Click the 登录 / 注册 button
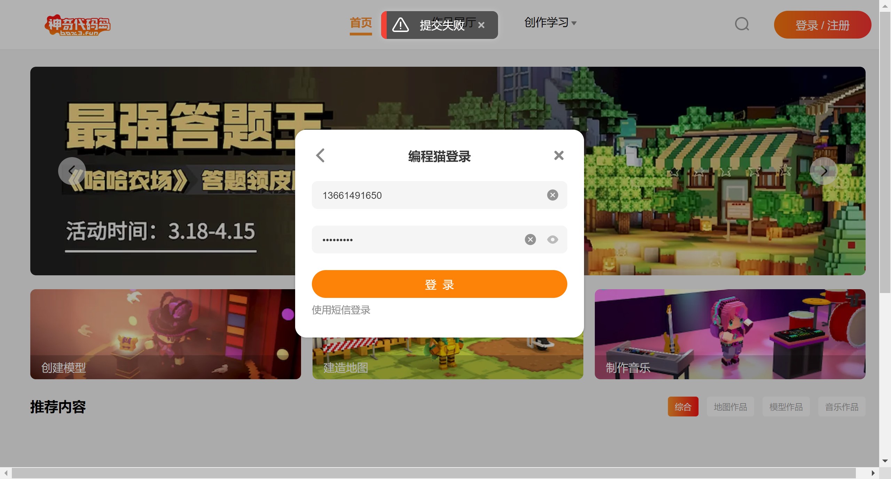The height and width of the screenshot is (479, 891). click(822, 25)
